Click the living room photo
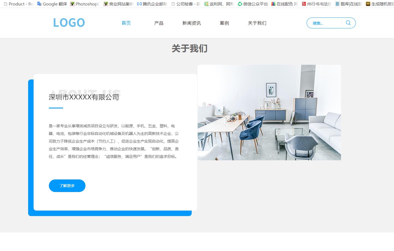The image size is (394, 251). (x=269, y=112)
